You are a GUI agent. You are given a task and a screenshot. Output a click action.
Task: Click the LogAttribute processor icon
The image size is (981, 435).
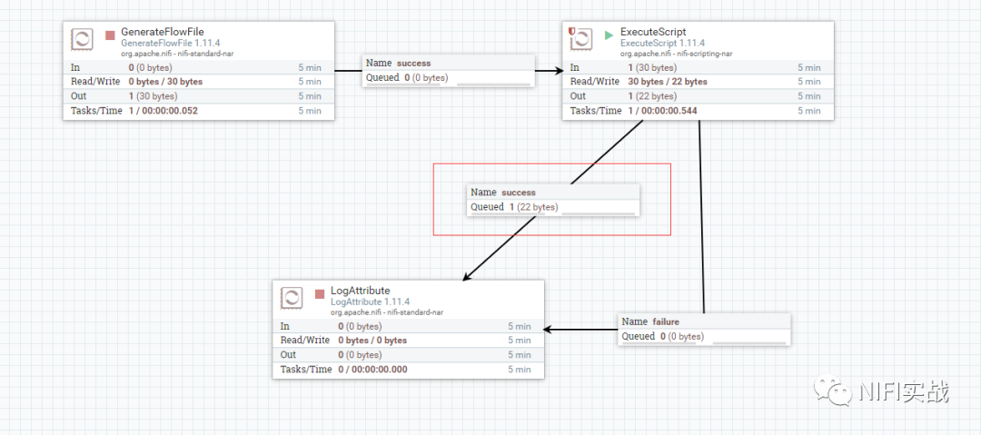(x=292, y=298)
